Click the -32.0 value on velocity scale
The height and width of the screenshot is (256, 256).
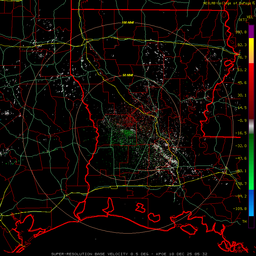pyautogui.click(x=241, y=146)
